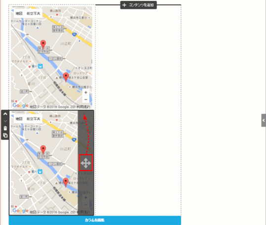Viewport: 266px width, 225px height.
Task: Expand the collapsed side panel arrow at right edge
Action: click(264, 120)
